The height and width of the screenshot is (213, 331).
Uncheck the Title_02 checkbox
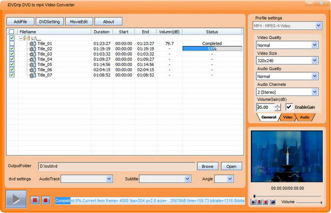[12, 49]
